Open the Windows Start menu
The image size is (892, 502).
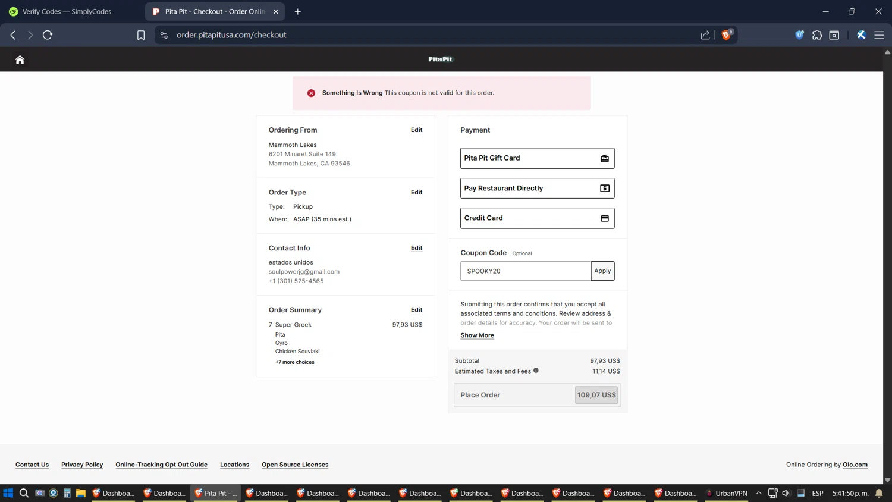(8, 493)
